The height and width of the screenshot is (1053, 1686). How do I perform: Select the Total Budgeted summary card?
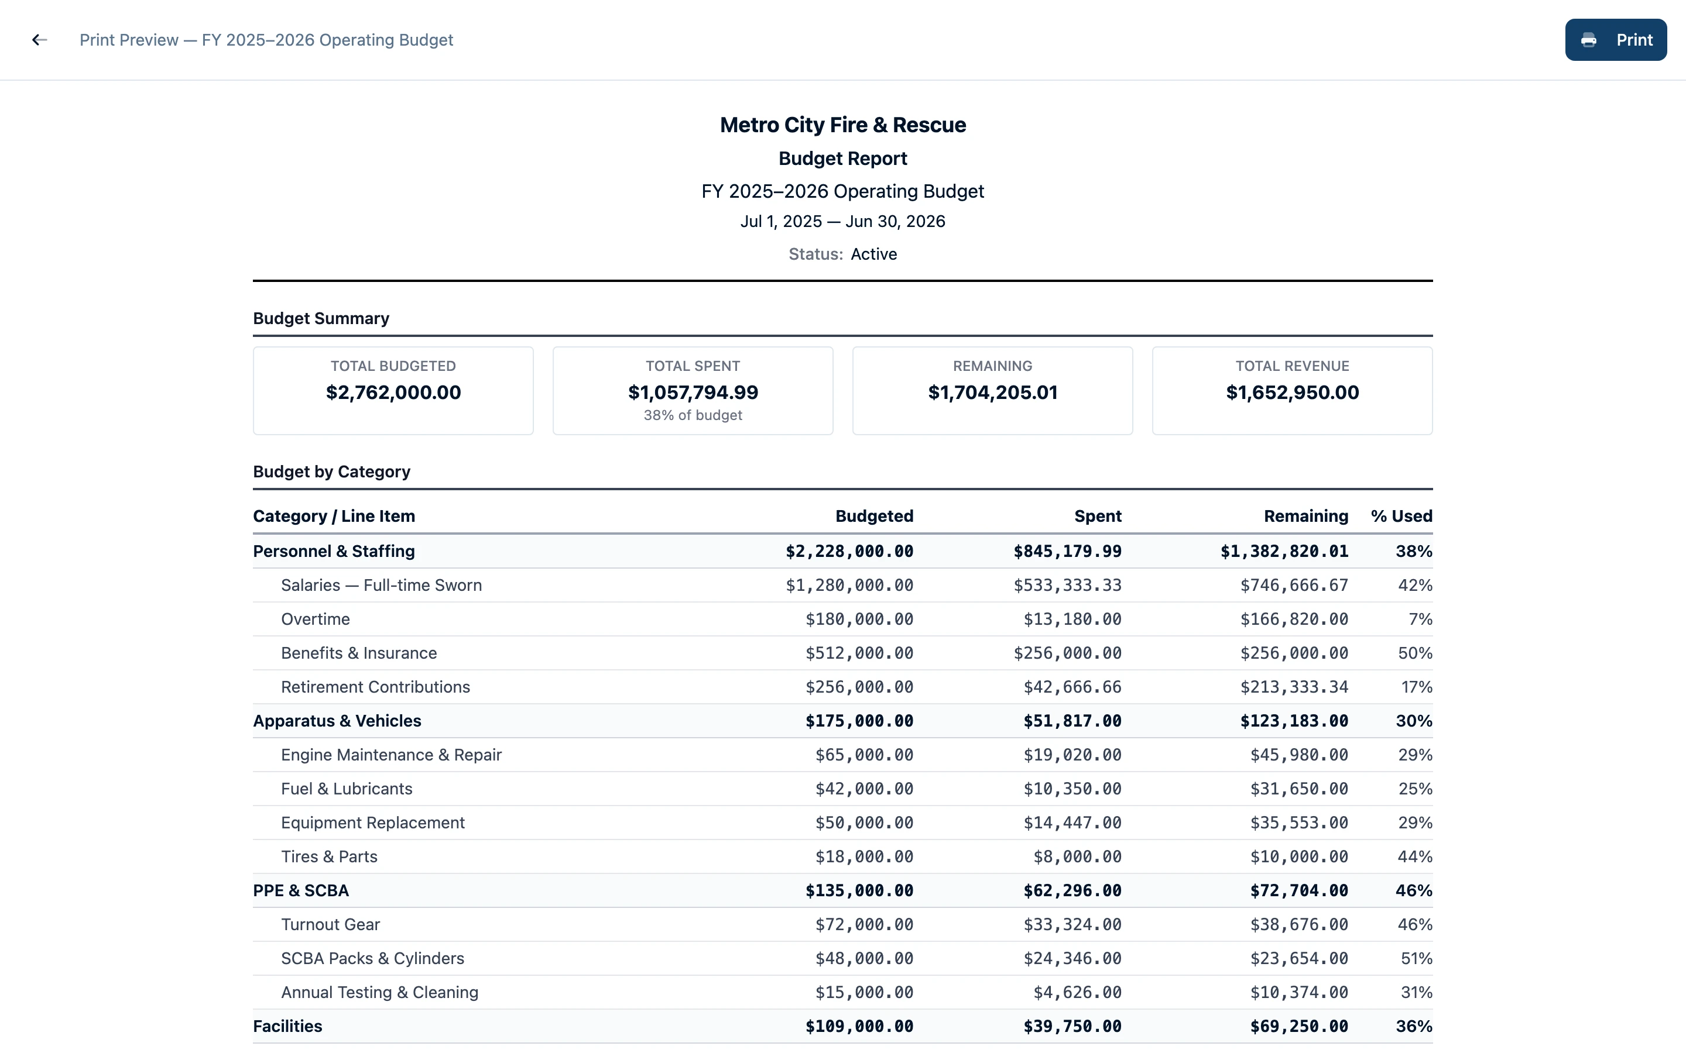(393, 390)
